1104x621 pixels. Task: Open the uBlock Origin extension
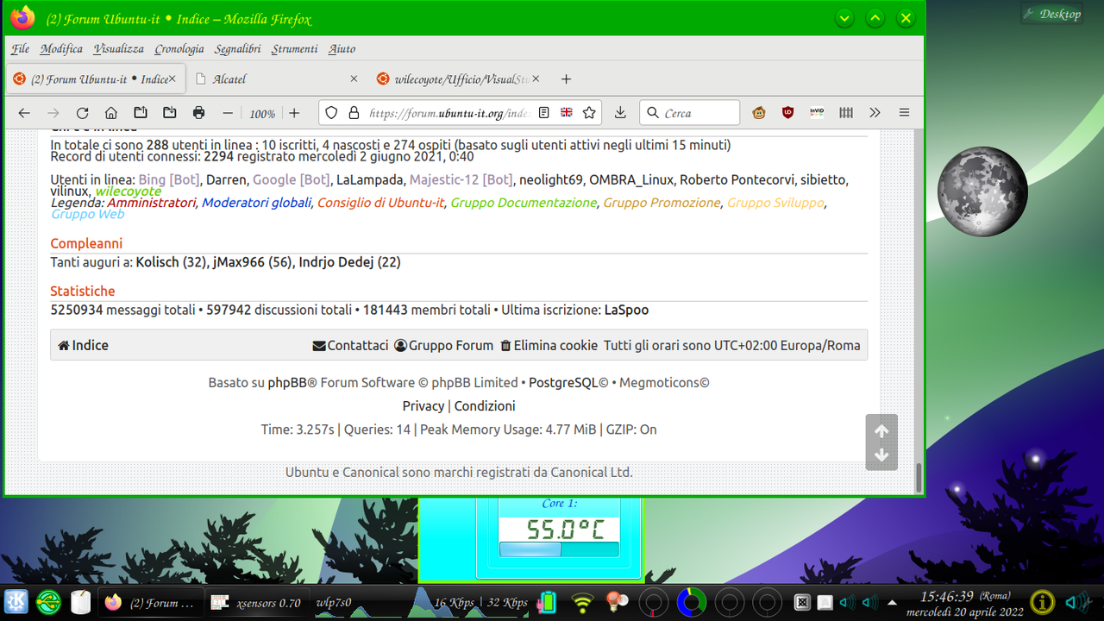(787, 113)
